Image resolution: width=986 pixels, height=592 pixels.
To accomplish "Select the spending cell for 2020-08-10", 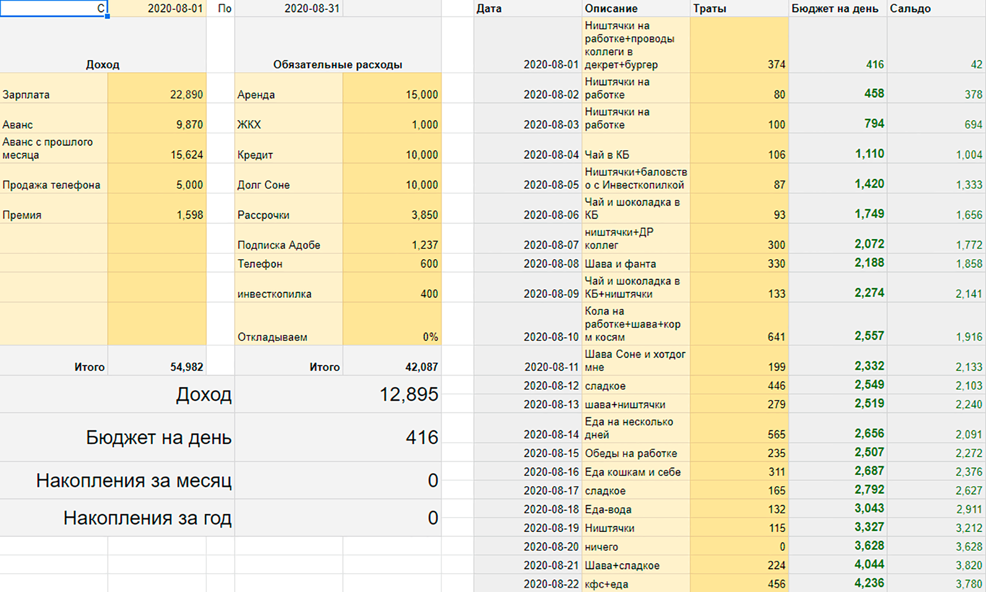I will click(x=739, y=324).
